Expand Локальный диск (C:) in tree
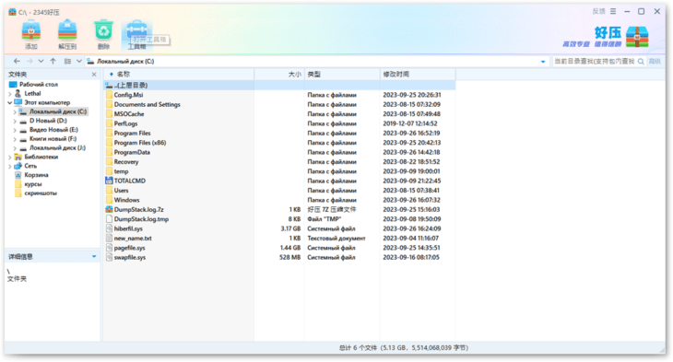This screenshot has width=673, height=362. click(x=15, y=112)
